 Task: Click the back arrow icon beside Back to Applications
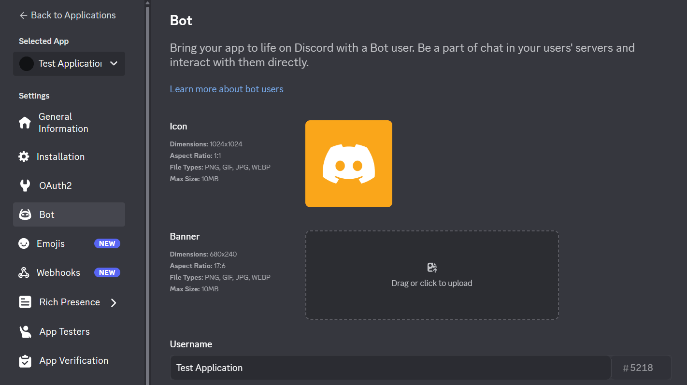[x=23, y=15]
